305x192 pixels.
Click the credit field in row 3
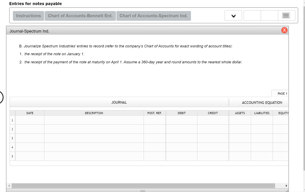(213, 138)
